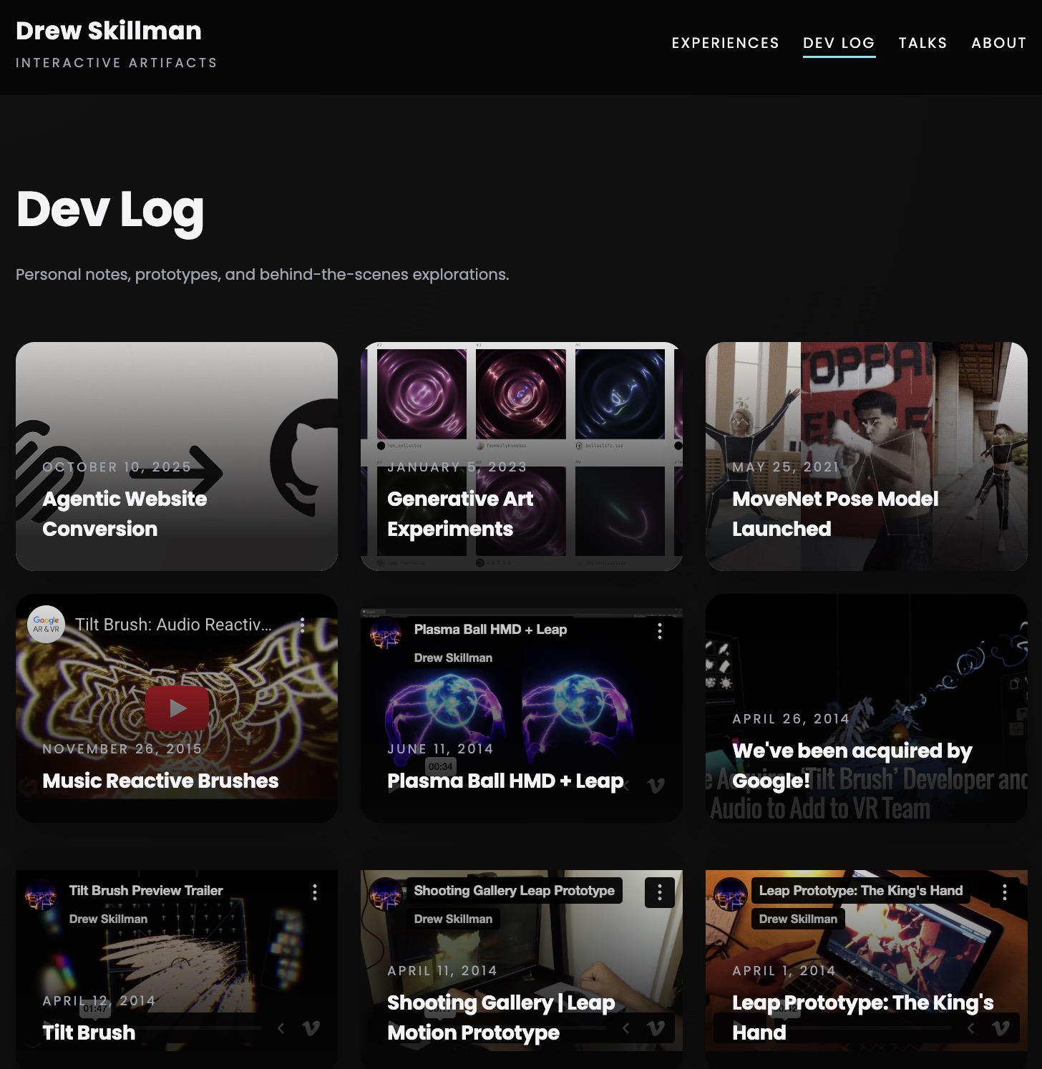
Task: Switch to the TALKS section
Action: click(x=922, y=43)
